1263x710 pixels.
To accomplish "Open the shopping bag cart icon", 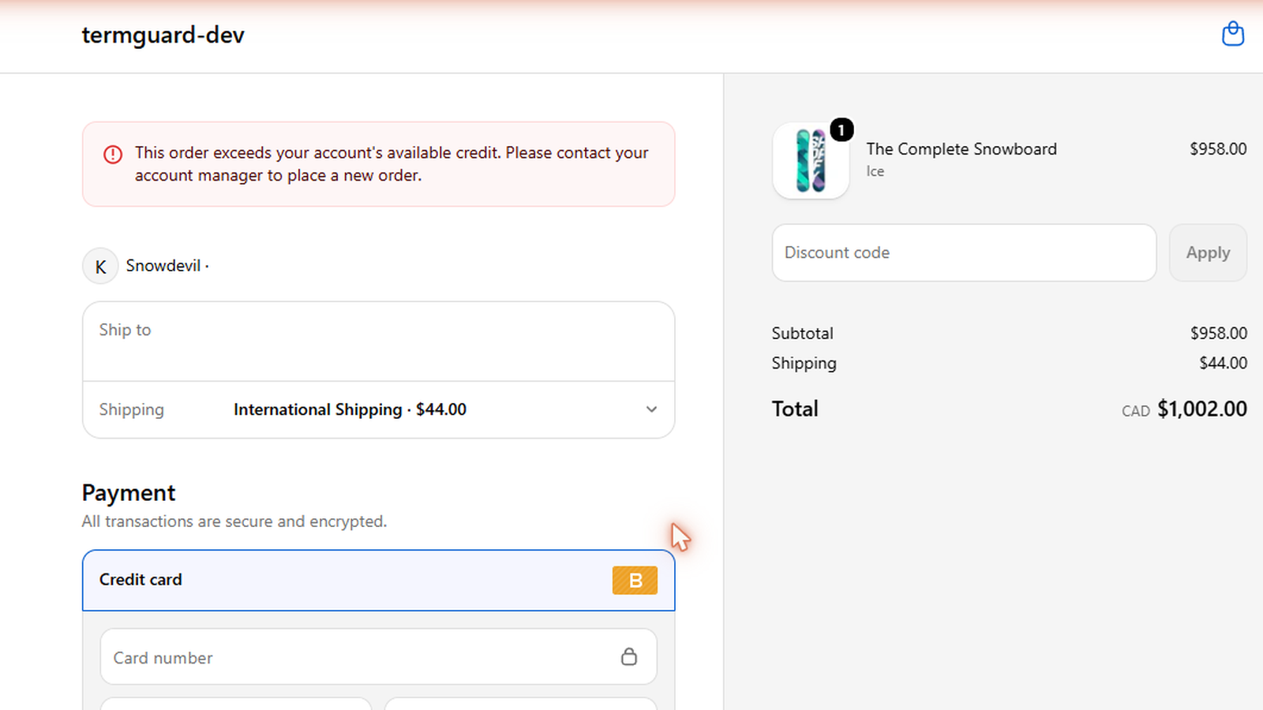I will click(1233, 34).
